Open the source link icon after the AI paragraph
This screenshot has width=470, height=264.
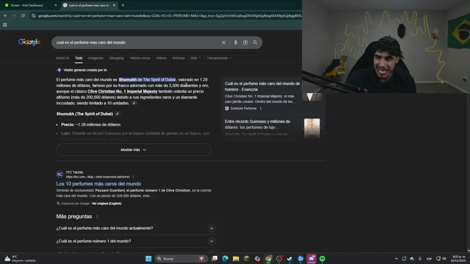(134, 103)
